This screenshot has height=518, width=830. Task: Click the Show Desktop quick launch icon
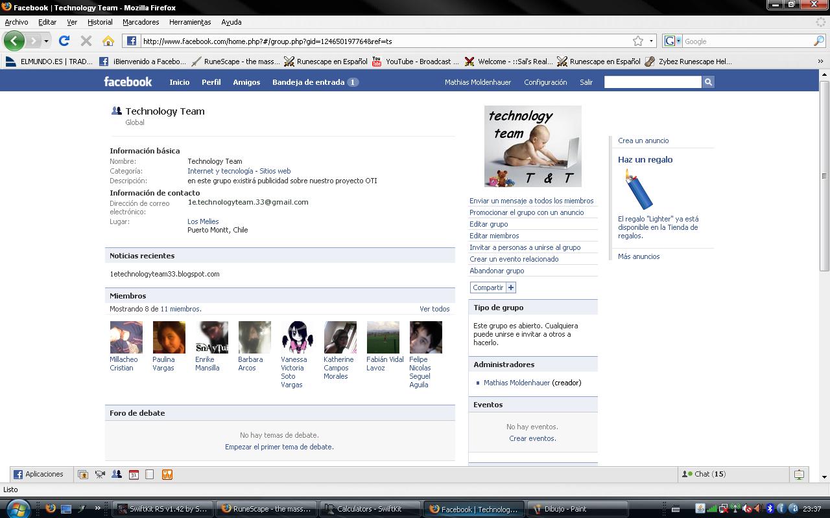65,509
